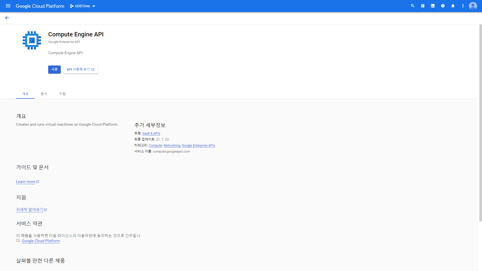482x271 pixels.
Task: Activate Cloud Shell terminal icon
Action: (x=433, y=6)
